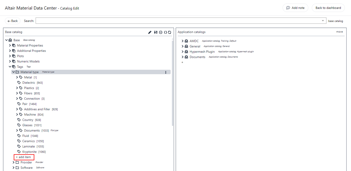Click the stack icon next to Numeric Models
Screen dimensions: 351x171
pos(14,61)
